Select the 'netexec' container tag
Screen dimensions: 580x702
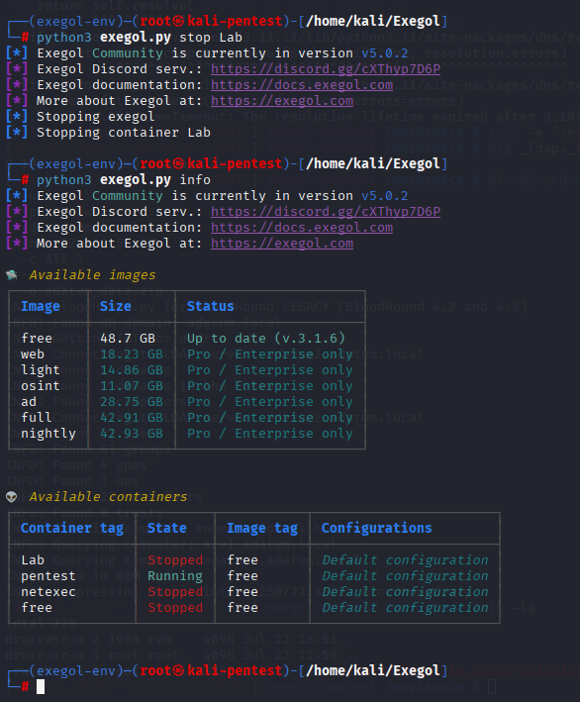coord(48,592)
